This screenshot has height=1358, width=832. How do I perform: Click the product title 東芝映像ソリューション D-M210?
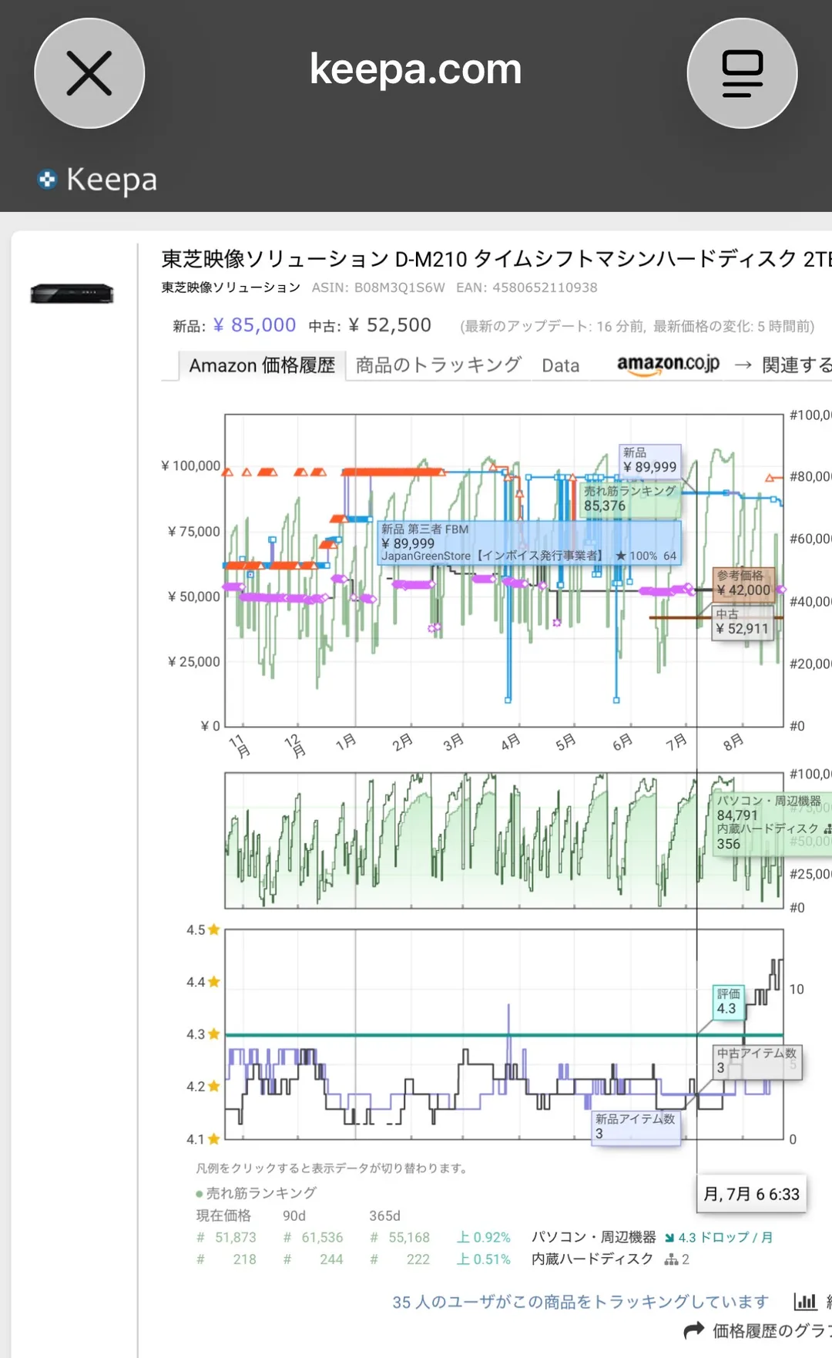(x=496, y=259)
